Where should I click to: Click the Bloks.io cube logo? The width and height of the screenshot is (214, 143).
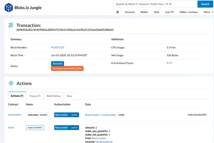tap(8, 8)
